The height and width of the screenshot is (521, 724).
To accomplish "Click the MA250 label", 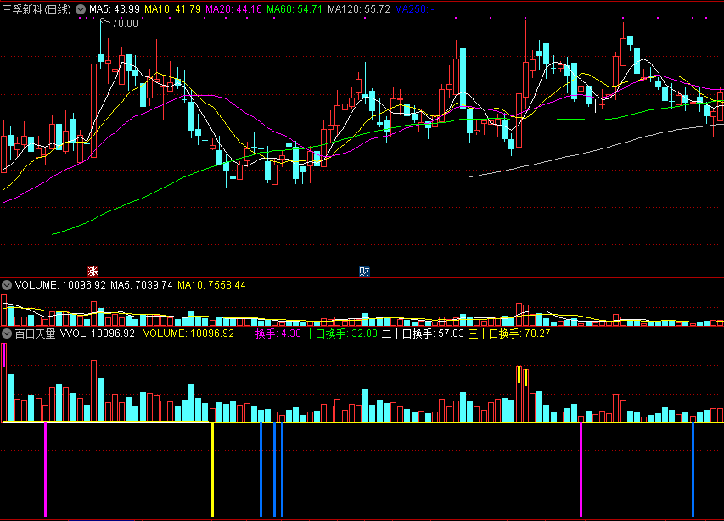I will click(415, 9).
